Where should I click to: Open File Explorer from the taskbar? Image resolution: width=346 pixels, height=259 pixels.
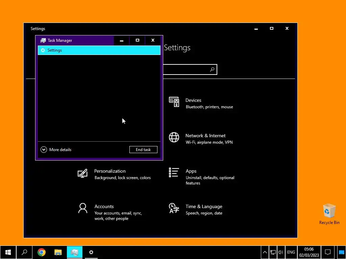[58, 252]
